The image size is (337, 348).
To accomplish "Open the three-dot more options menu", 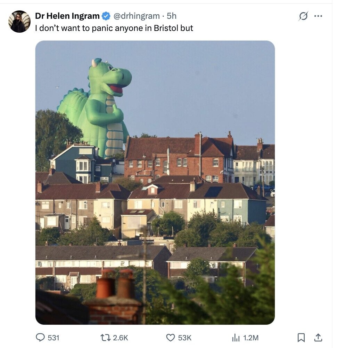I will [318, 16].
